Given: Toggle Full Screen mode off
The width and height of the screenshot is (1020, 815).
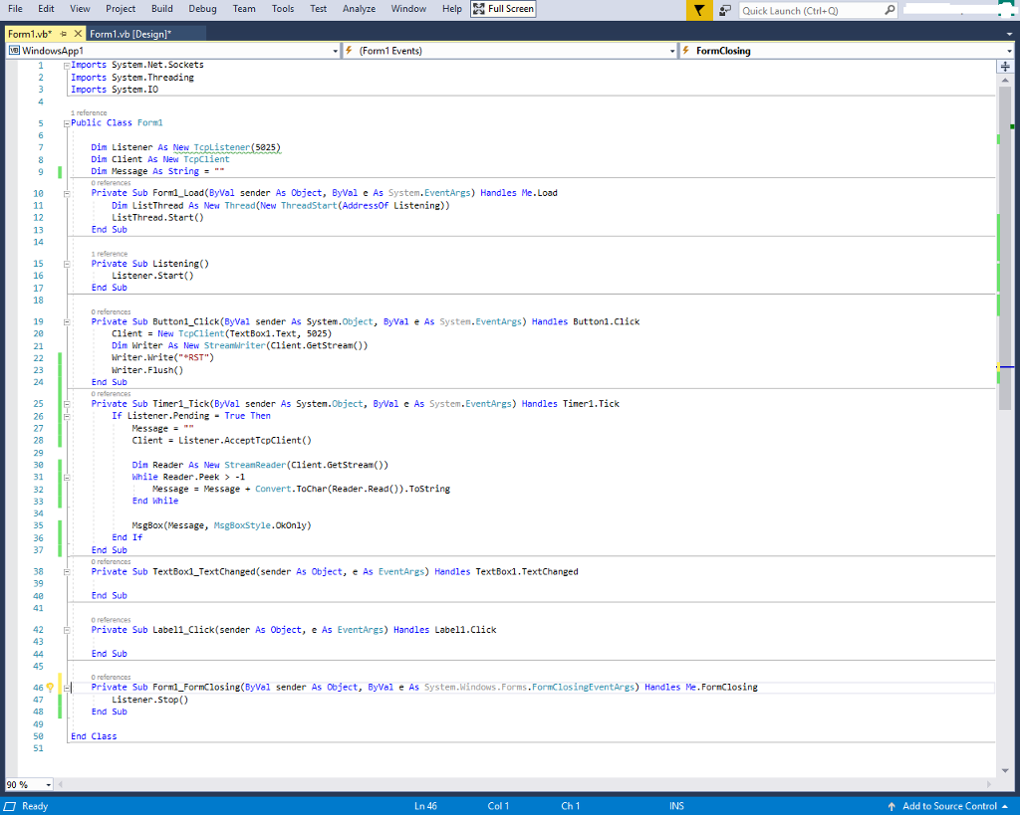Looking at the screenshot, I should (503, 9).
